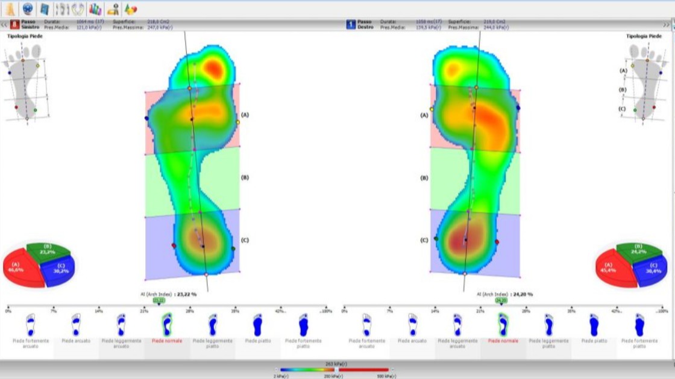Click the person-with-ruler toolbar icon
Screen dimensions: 675x379
click(113, 9)
